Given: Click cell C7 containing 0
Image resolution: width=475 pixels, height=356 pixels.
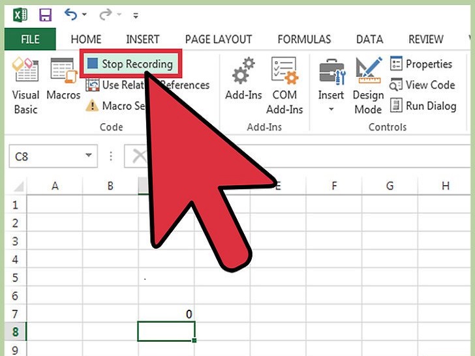Looking at the screenshot, I should [x=166, y=314].
